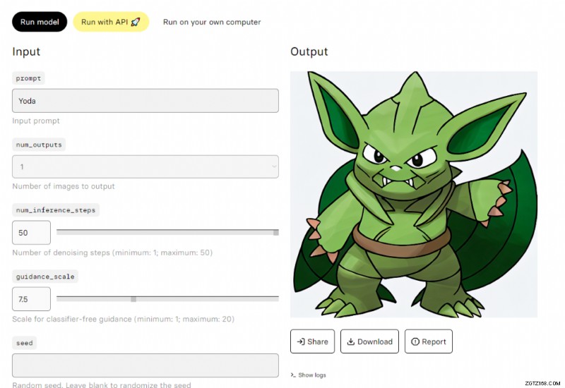
Task: Click the report exclamation icon
Action: click(x=415, y=341)
